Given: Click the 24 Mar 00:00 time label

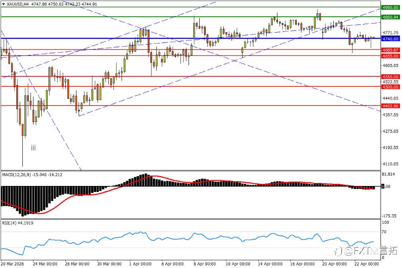Looking at the screenshot, I should click(x=45, y=264).
